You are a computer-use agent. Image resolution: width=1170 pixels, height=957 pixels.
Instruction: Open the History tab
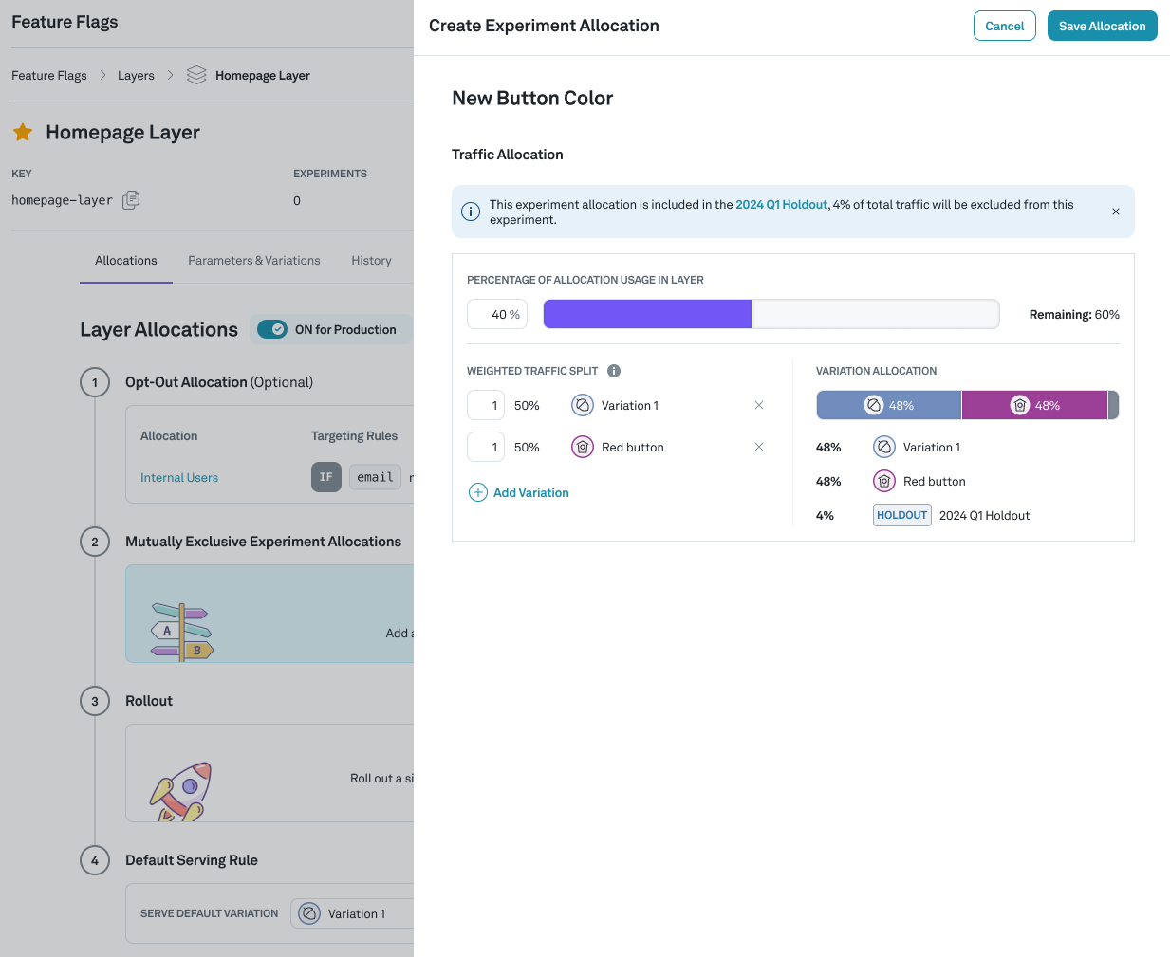[x=371, y=260]
